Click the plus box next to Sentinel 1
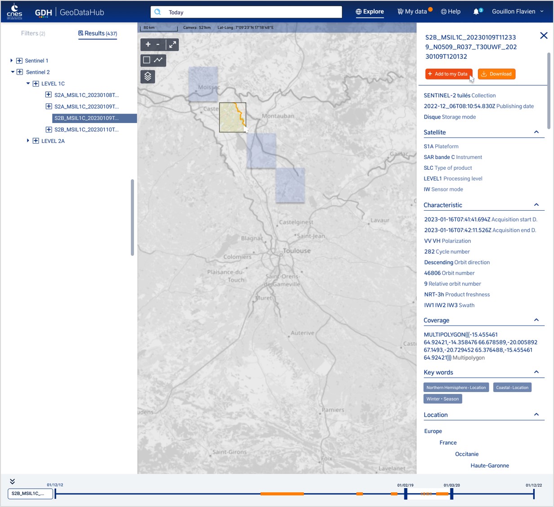The width and height of the screenshot is (554, 507). (19, 61)
